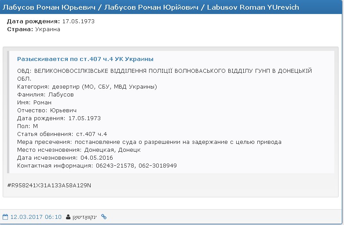Screen dimensions: 344x225
Task: Click the 'Статья обвинения: ст.407 ч.4' line
Action: click(62, 134)
